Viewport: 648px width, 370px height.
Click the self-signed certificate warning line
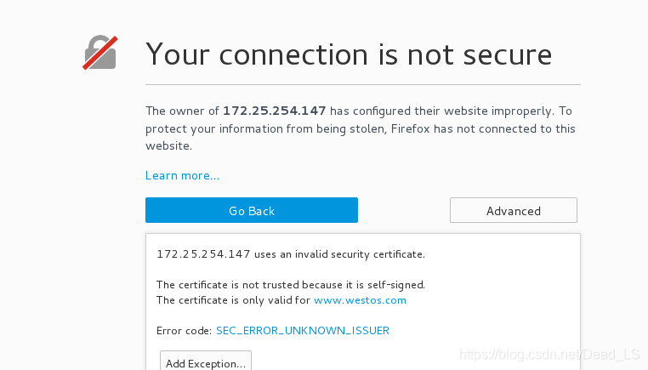pos(291,285)
